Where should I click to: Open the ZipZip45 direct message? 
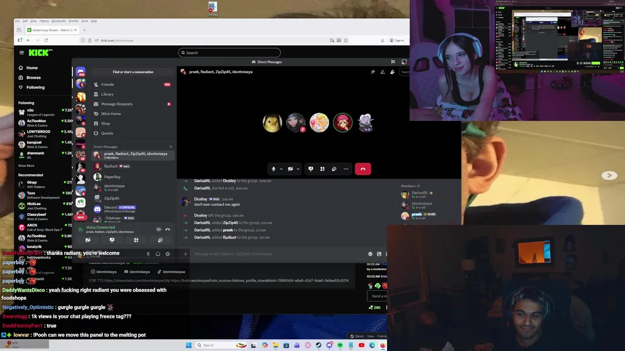coord(132,198)
